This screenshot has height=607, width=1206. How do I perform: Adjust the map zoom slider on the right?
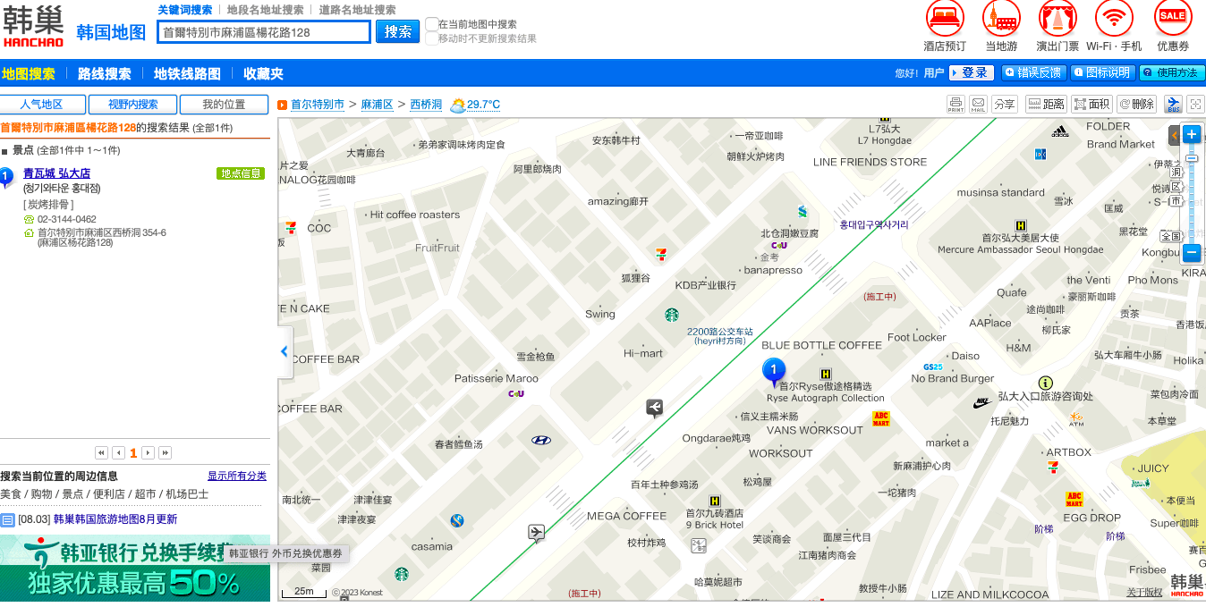tap(1192, 158)
